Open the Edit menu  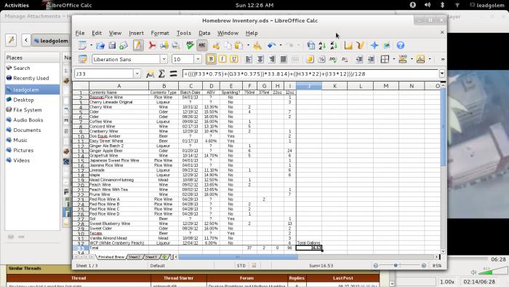click(x=97, y=33)
